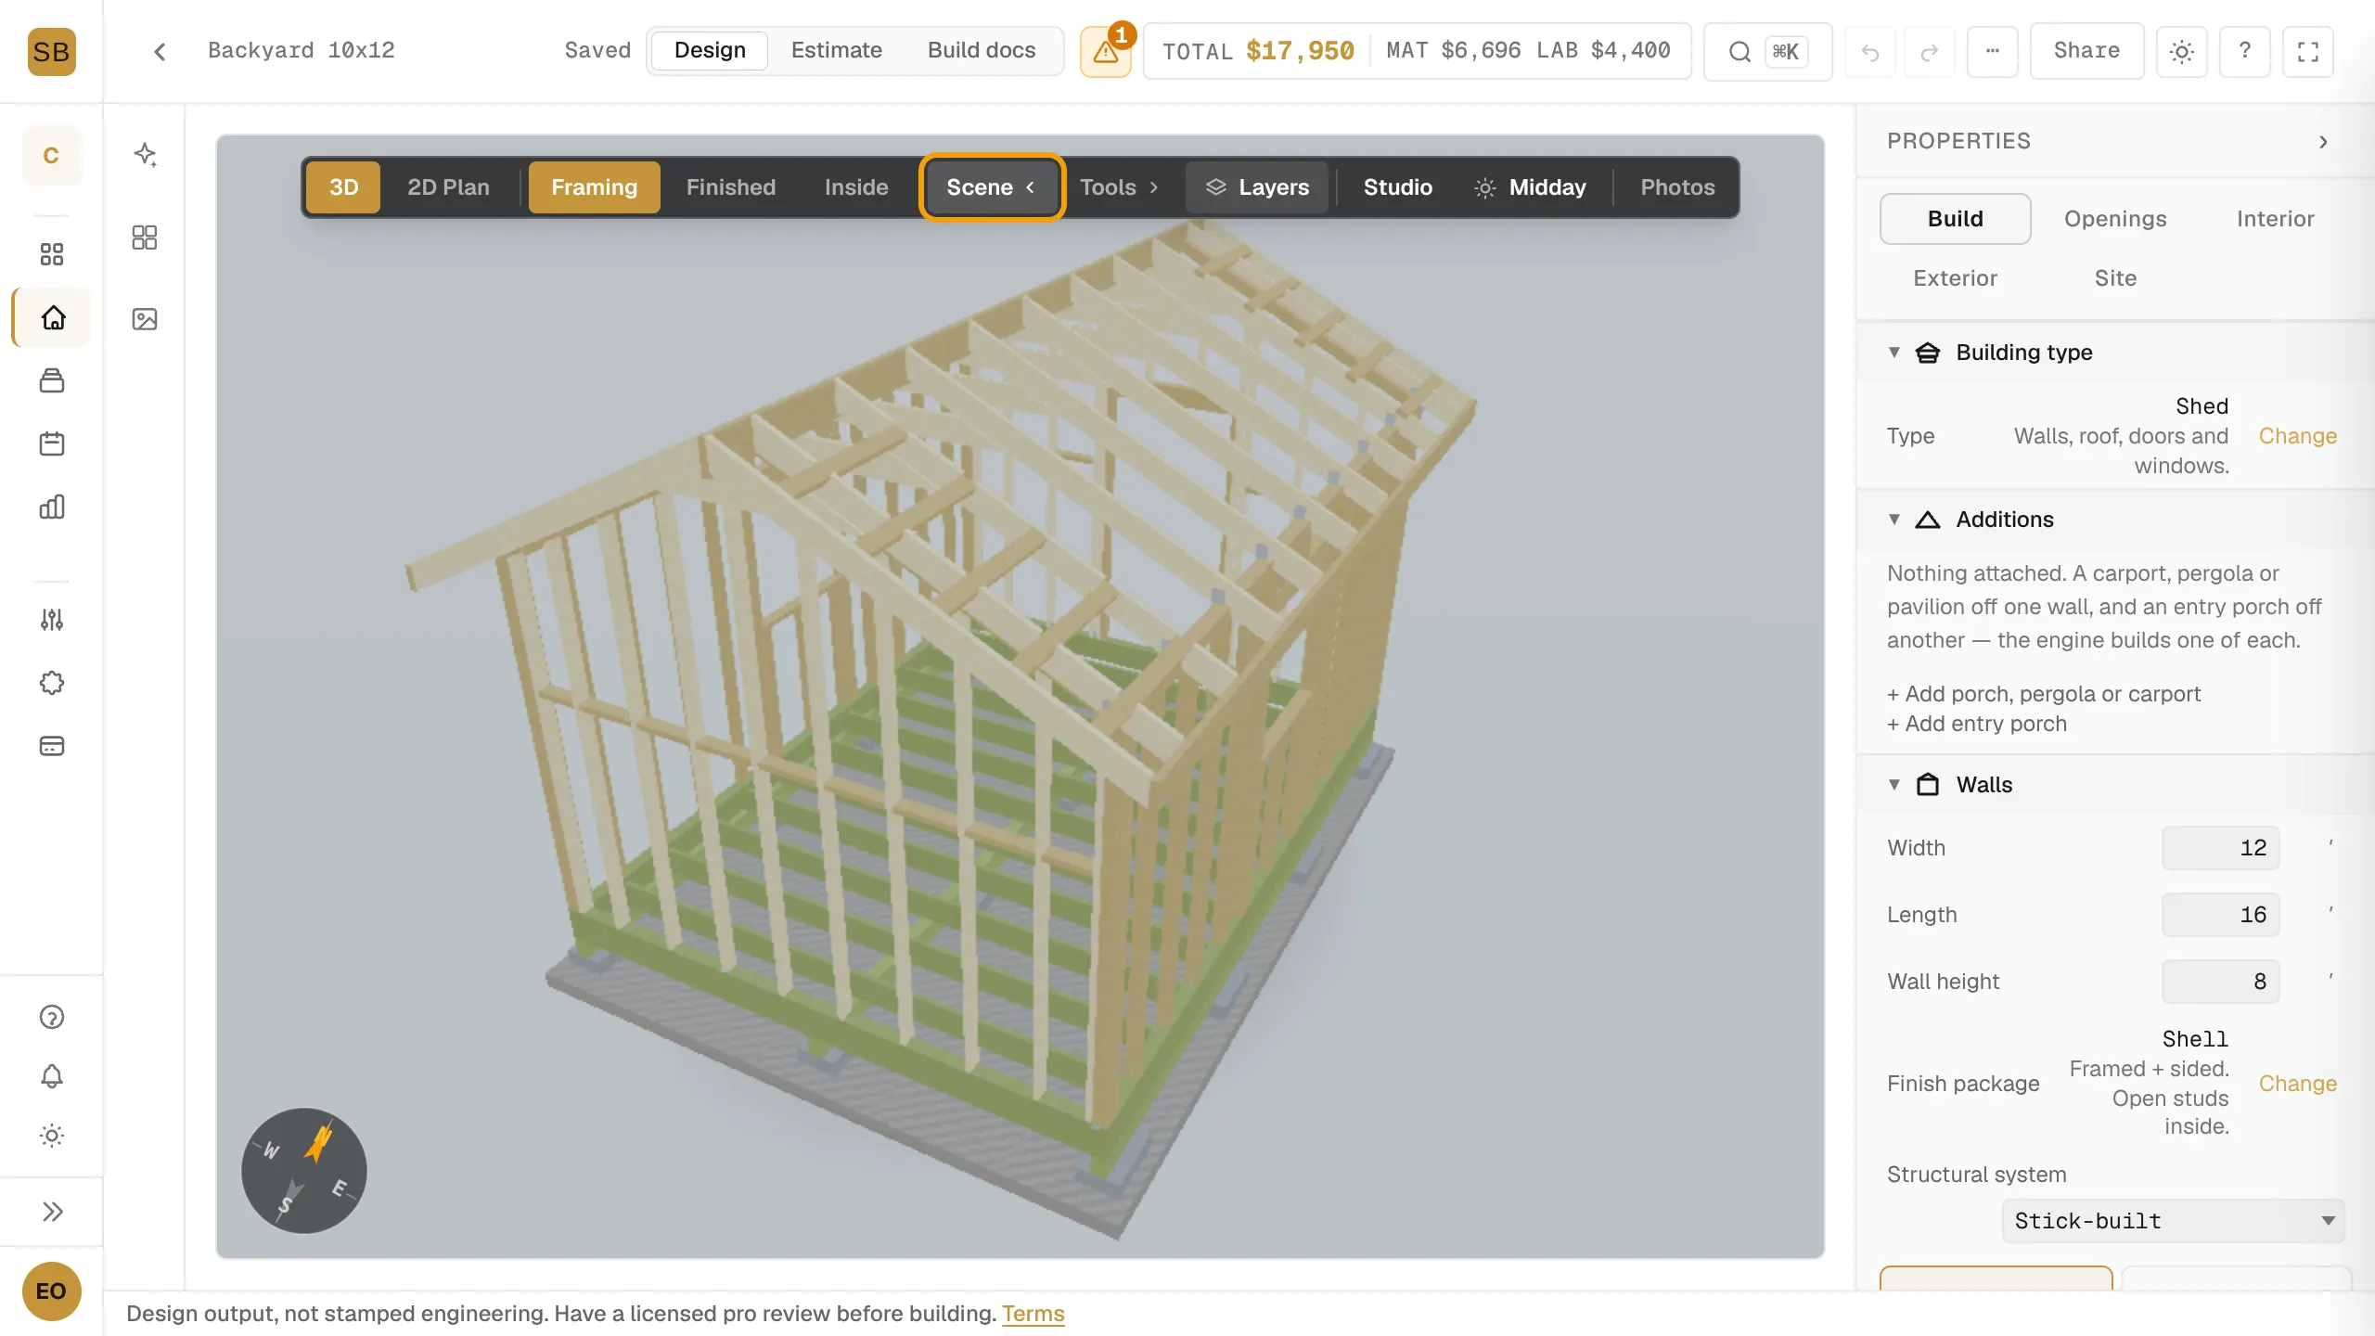2375x1336 pixels.
Task: Switch viewport to 2D Plan
Action: coord(448,187)
